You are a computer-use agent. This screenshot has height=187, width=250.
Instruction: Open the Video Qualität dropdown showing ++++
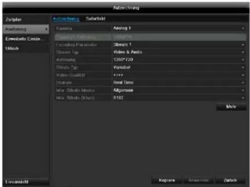point(179,75)
